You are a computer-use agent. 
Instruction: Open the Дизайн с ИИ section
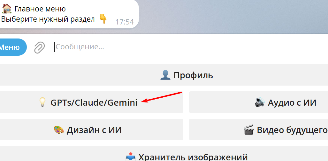tap(92, 129)
